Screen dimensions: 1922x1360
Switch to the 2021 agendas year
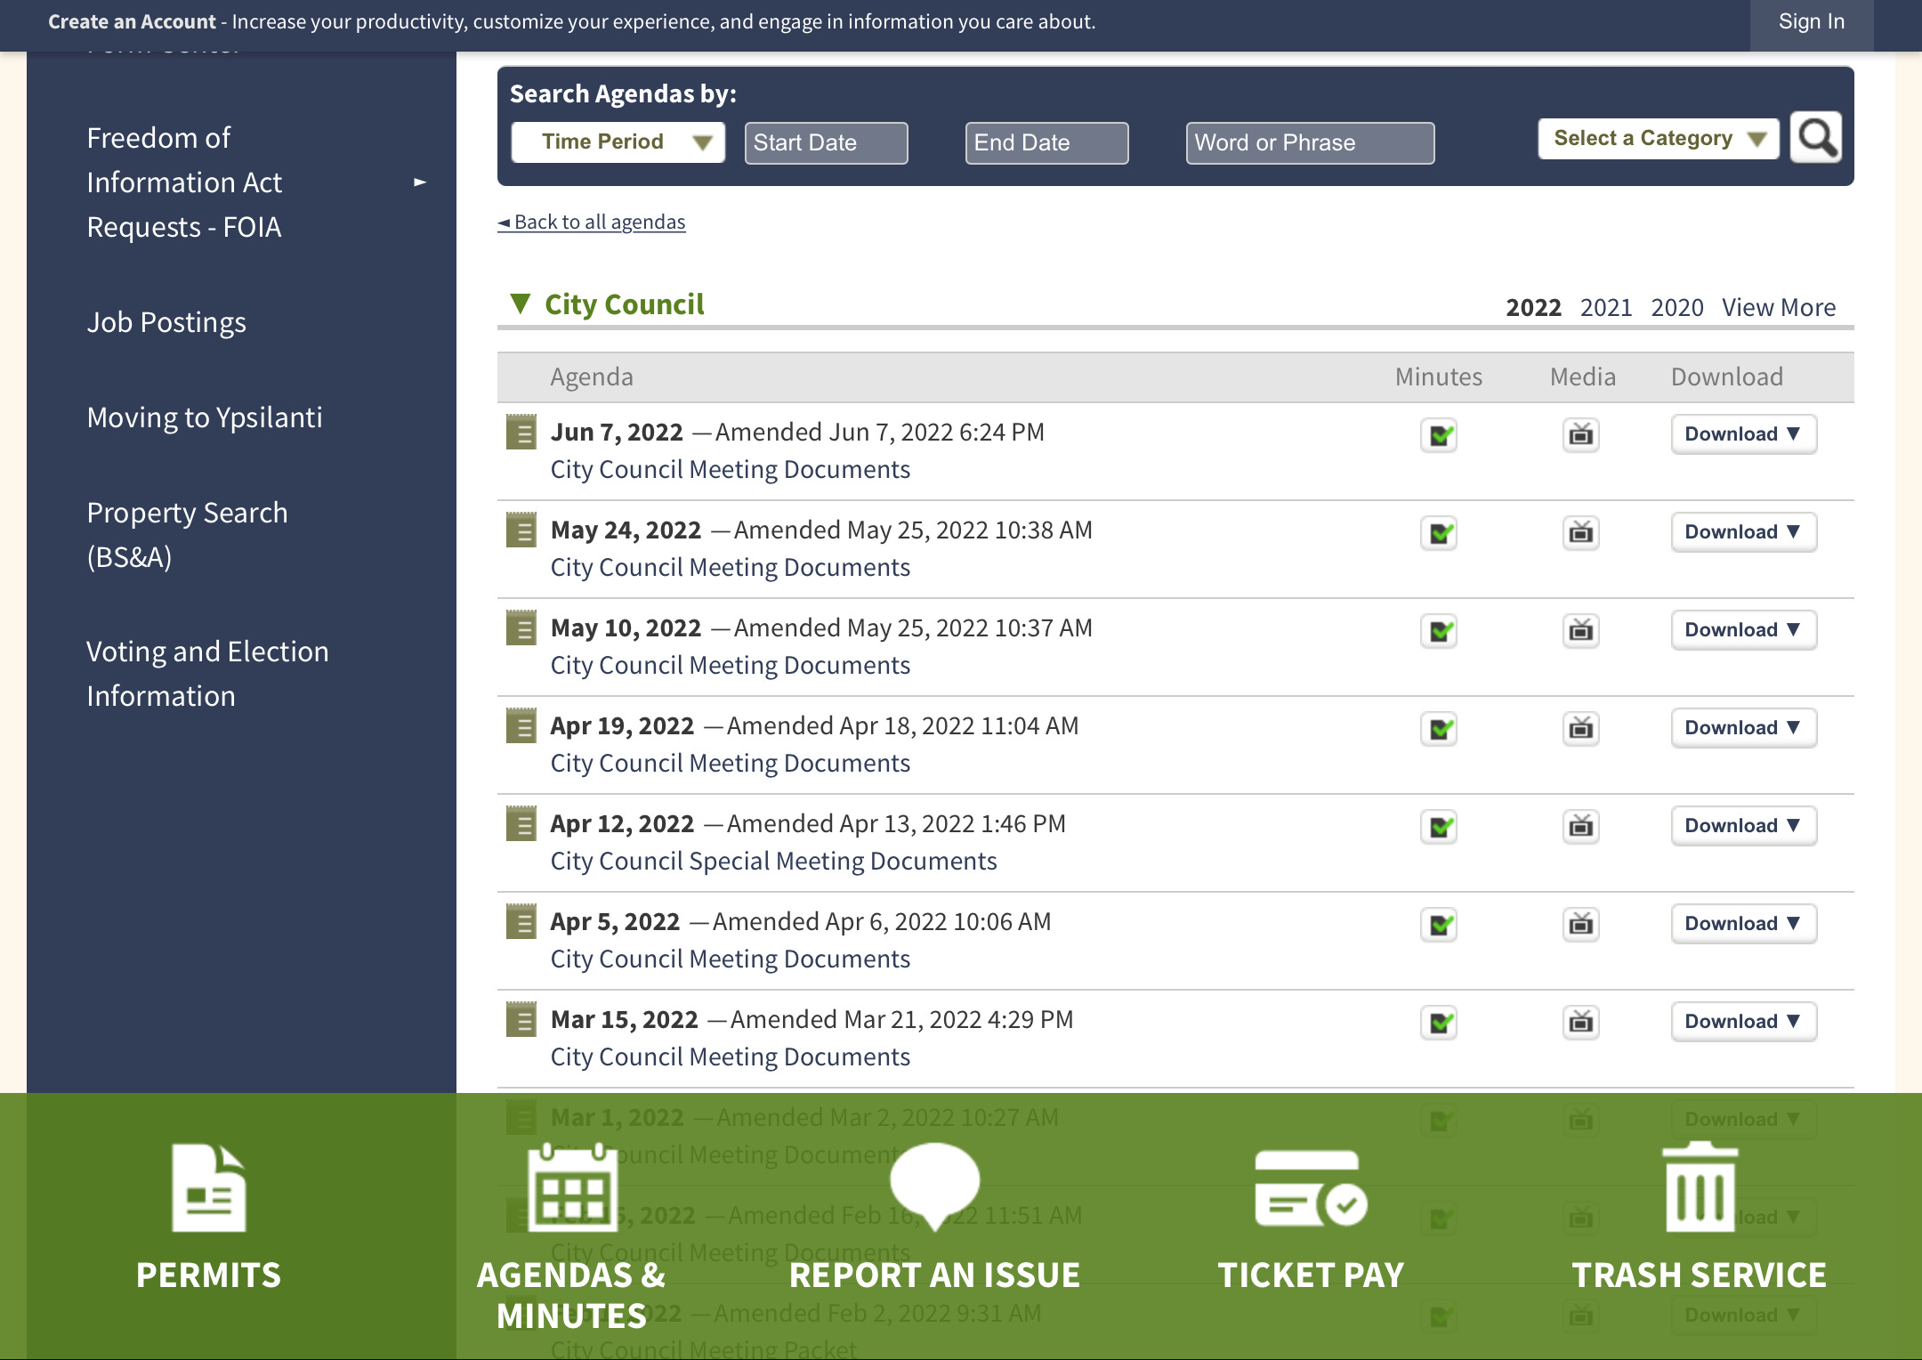tap(1605, 308)
